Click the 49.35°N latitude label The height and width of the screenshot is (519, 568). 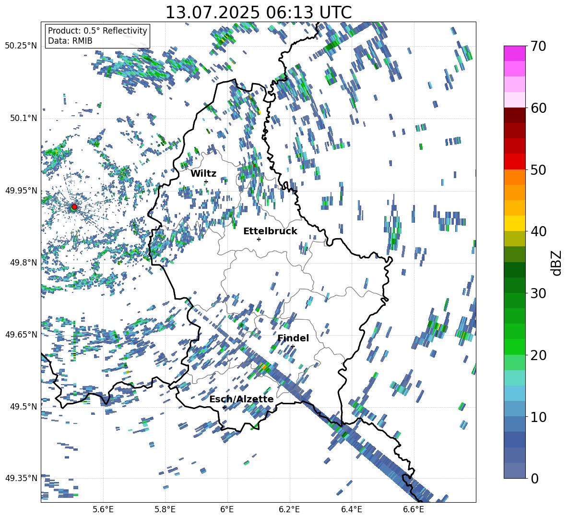tap(21, 478)
